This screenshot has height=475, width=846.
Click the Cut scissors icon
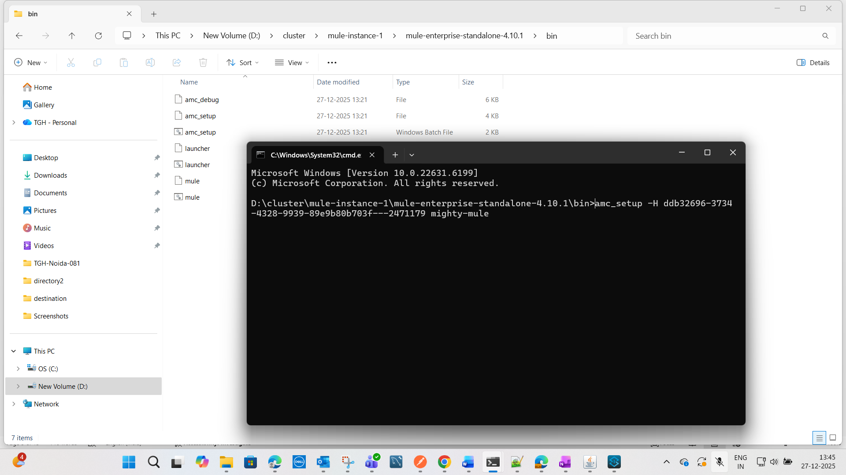coord(70,62)
